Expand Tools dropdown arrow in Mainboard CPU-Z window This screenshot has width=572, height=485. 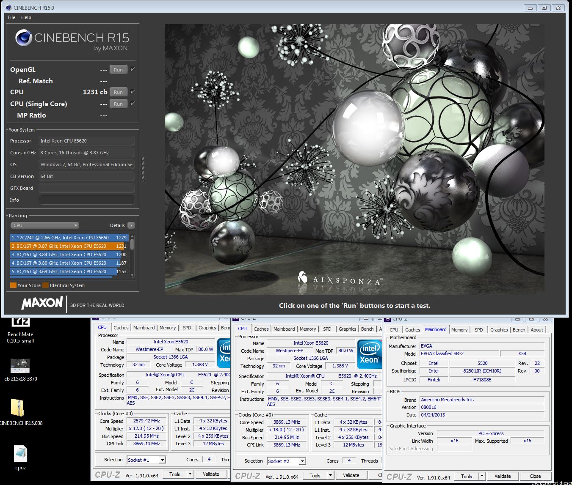pos(482,476)
